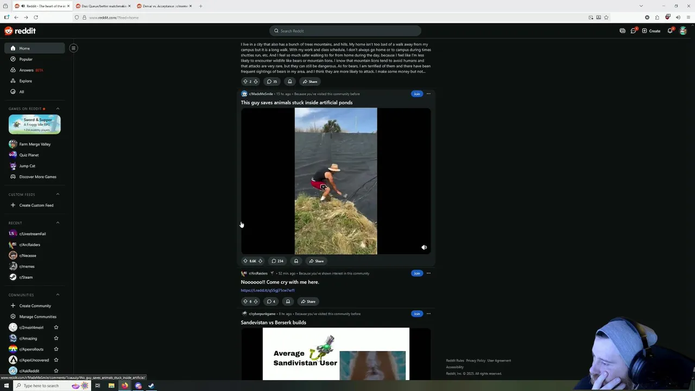Image resolution: width=695 pixels, height=391 pixels.
Task: Click the browser address bar URL
Action: pos(113,17)
